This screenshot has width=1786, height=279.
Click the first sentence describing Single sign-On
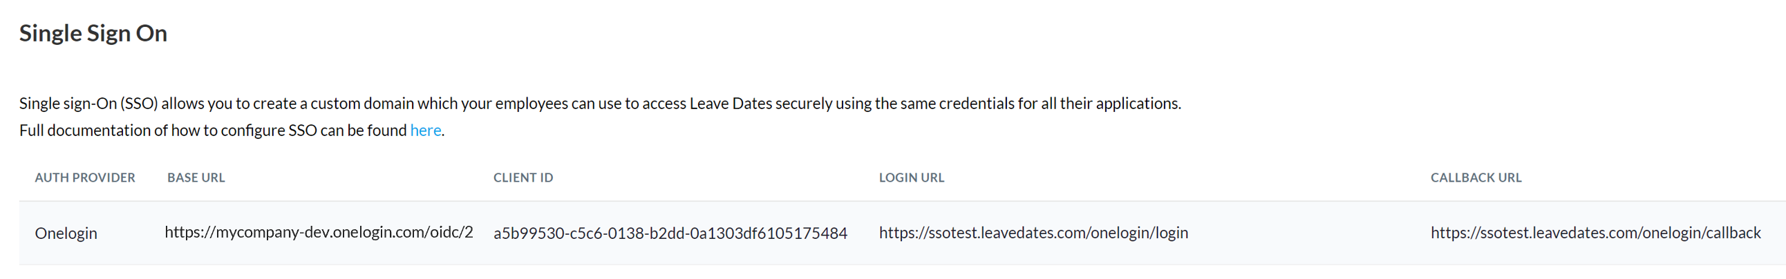[x=600, y=104]
